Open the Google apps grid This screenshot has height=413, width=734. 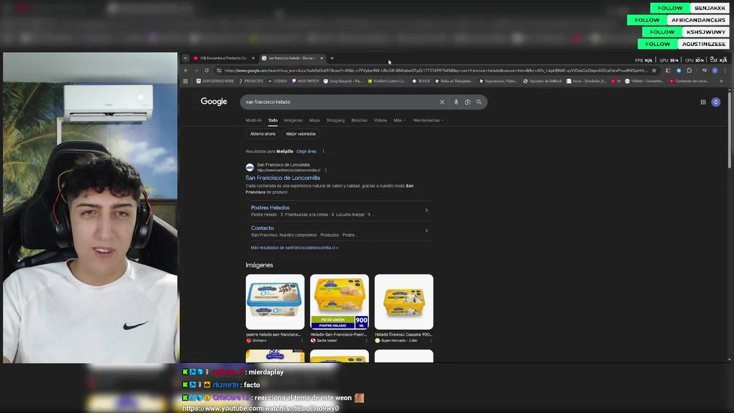tap(703, 102)
